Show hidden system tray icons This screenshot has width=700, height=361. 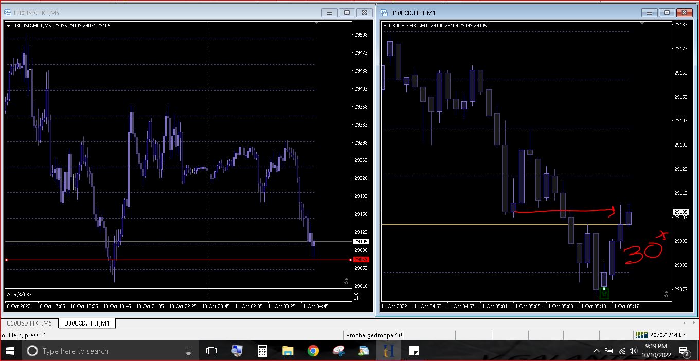click(x=597, y=351)
